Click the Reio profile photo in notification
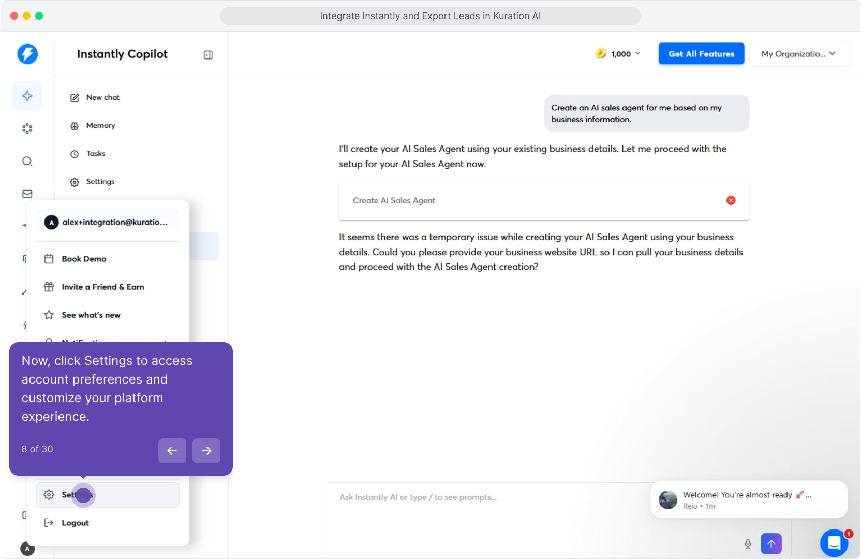Screen dimensions: 861x559 [668, 500]
